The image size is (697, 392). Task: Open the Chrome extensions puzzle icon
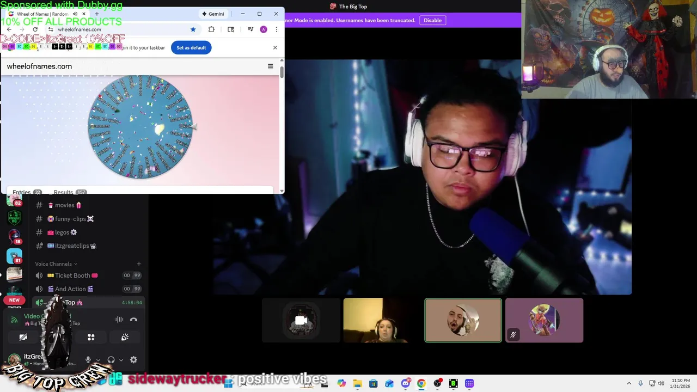[x=211, y=29]
